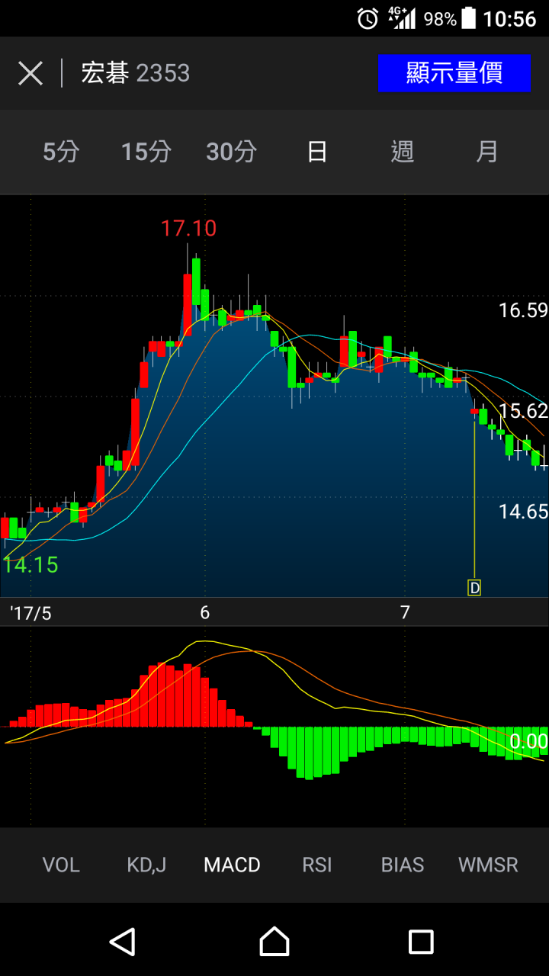Show the BIAS indicator
549x976 pixels.
point(403,865)
